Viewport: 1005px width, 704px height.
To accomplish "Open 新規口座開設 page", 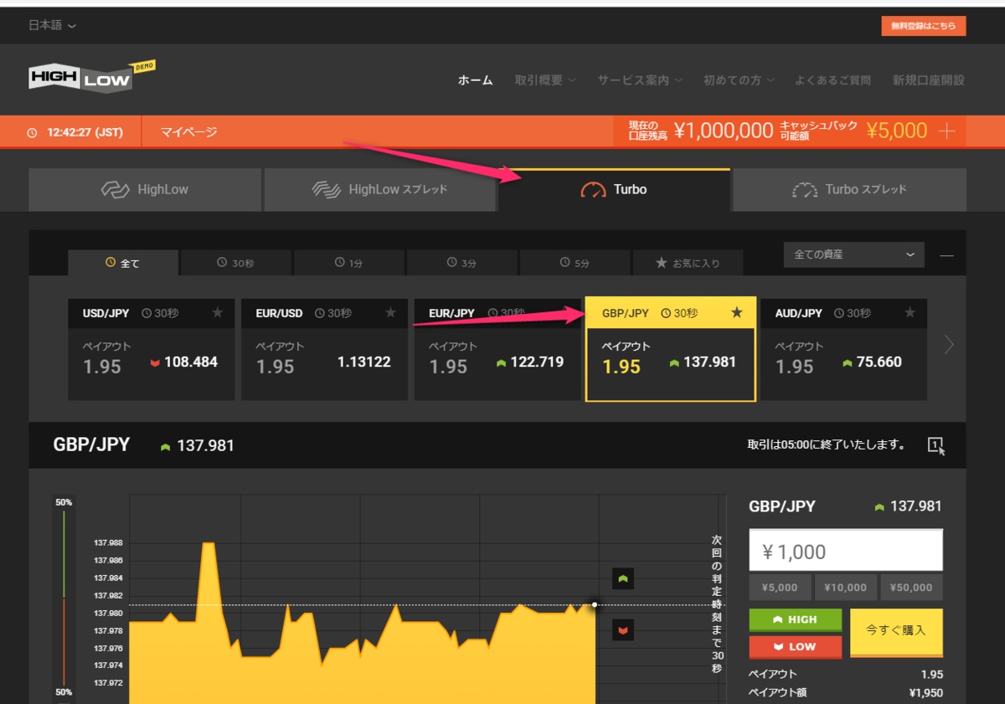I will (929, 80).
